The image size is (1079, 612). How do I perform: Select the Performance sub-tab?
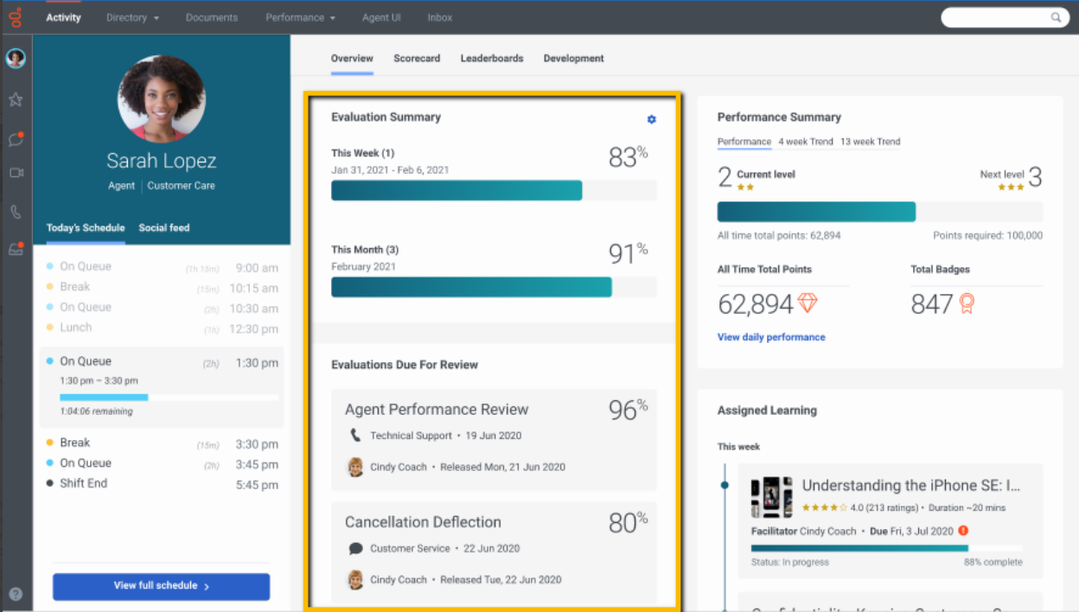tap(744, 142)
